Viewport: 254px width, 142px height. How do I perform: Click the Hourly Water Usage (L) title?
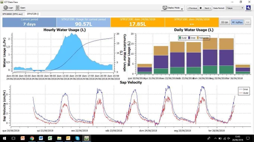tap(65, 30)
